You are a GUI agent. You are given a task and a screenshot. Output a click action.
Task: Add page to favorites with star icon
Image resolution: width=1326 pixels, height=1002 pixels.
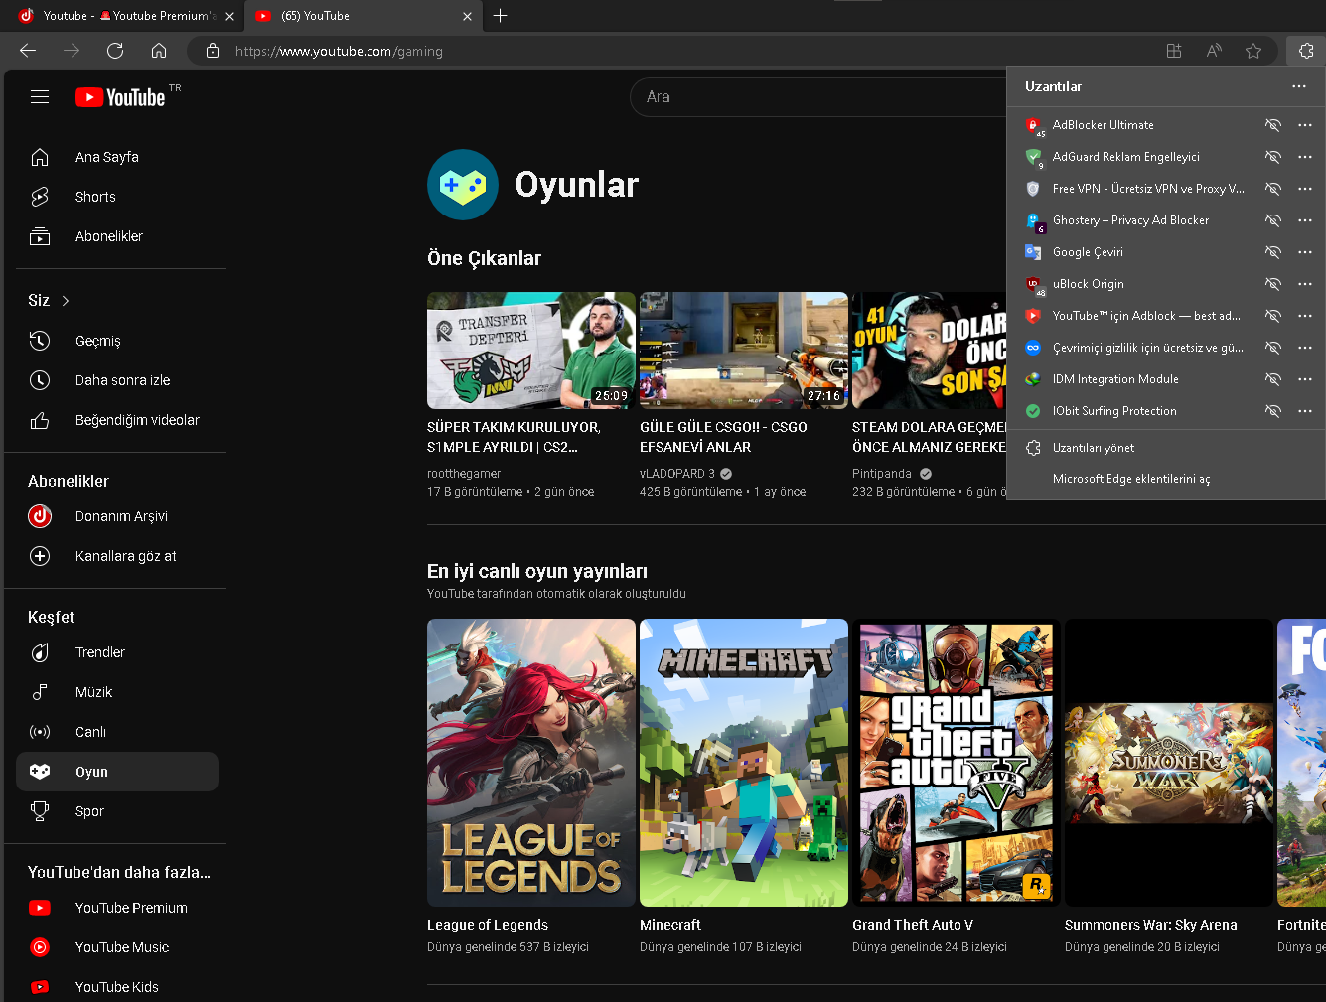click(x=1253, y=51)
